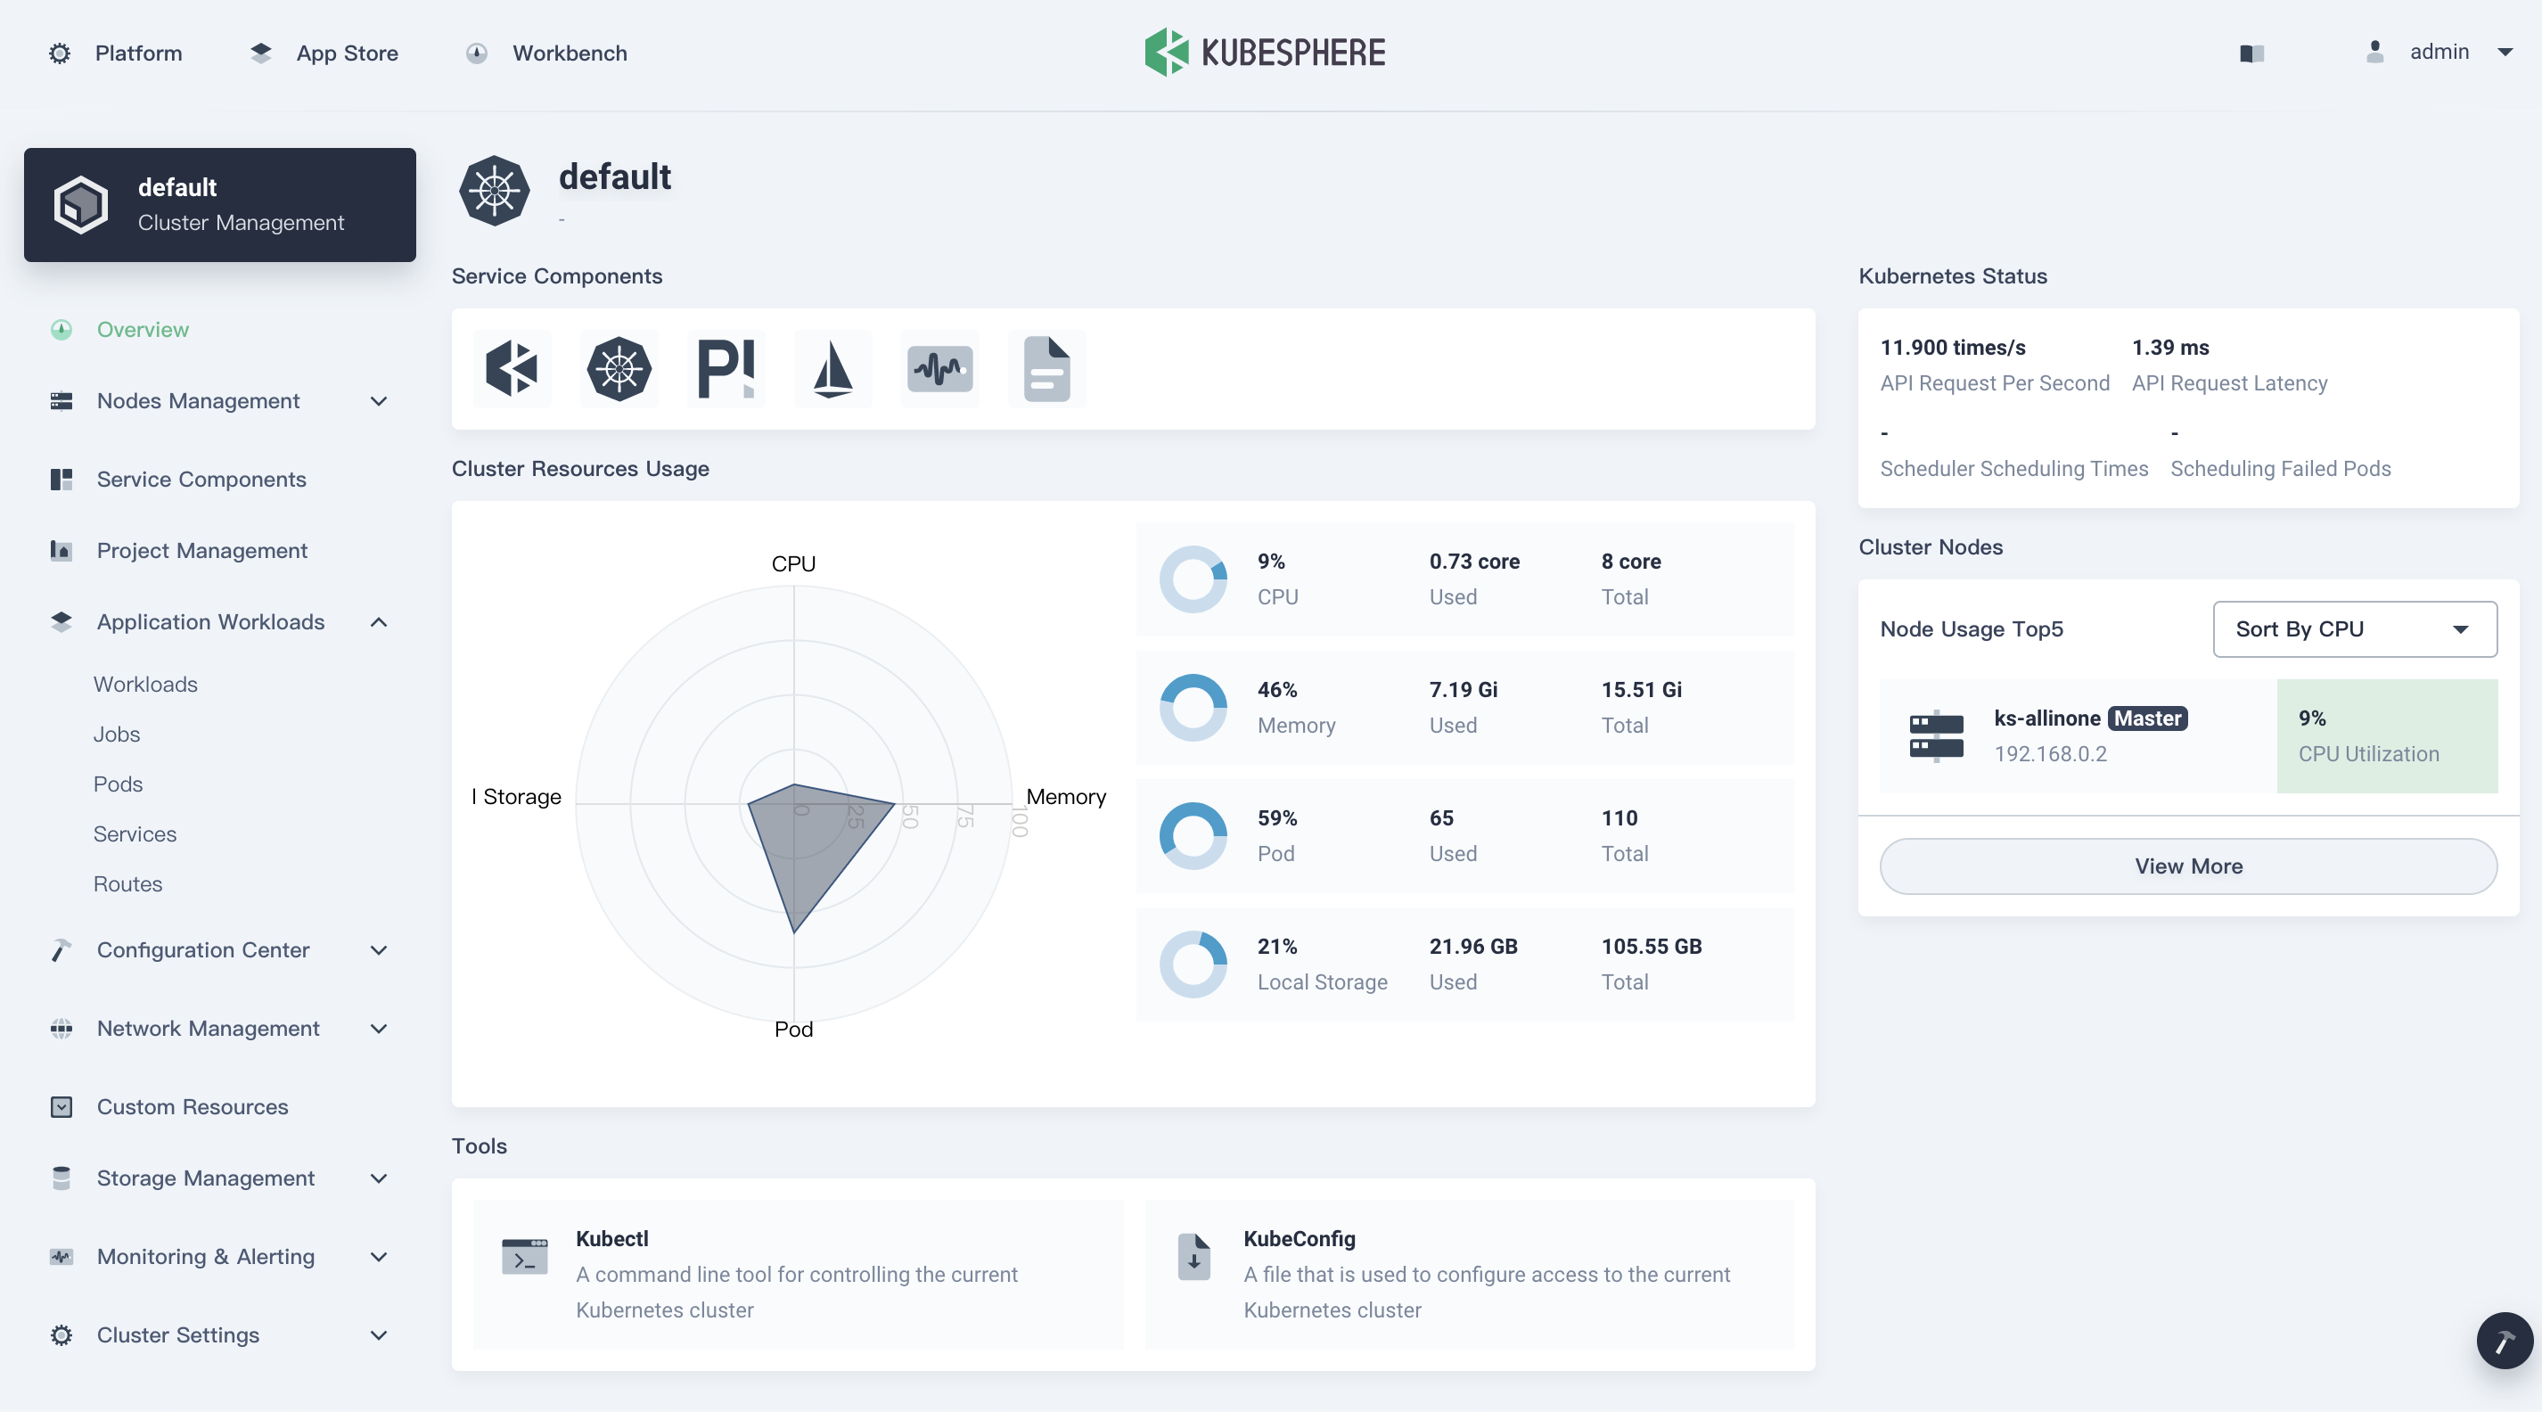The image size is (2542, 1412).
Task: Open the Services page
Action: 135,833
